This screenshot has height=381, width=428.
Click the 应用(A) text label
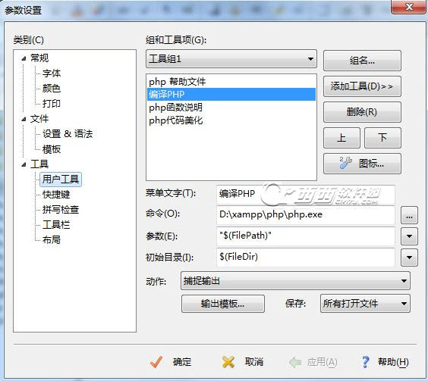[322, 362]
